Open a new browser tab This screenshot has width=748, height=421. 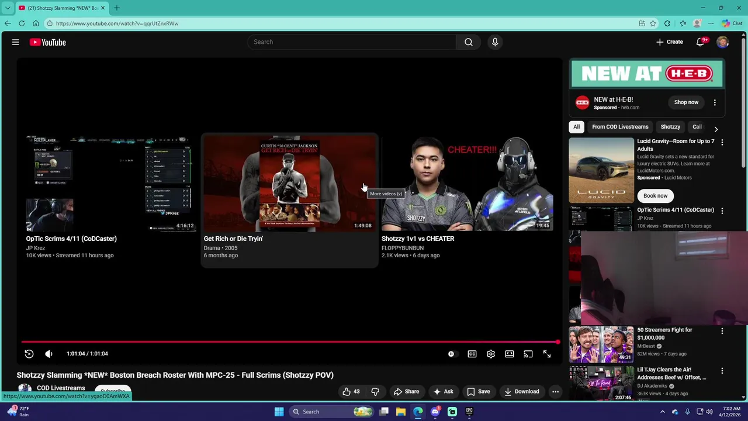point(117,8)
